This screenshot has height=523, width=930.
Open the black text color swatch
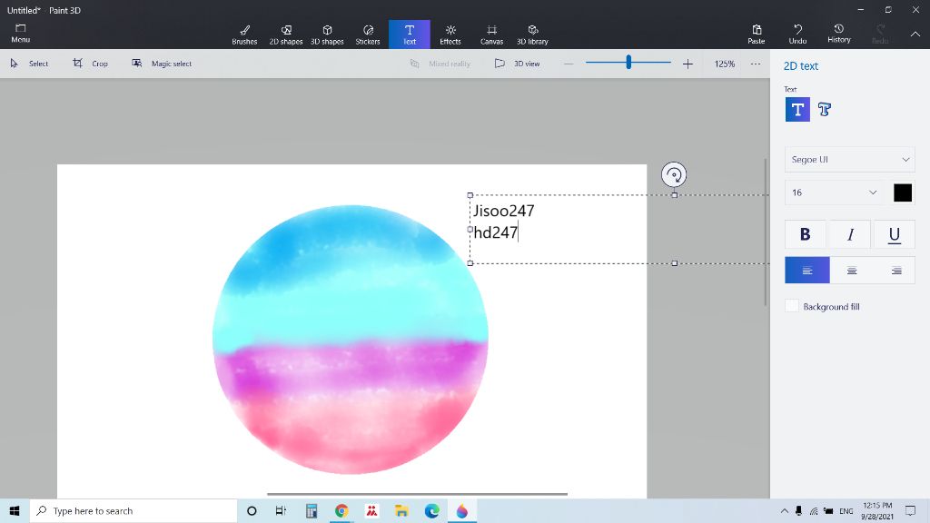[902, 192]
